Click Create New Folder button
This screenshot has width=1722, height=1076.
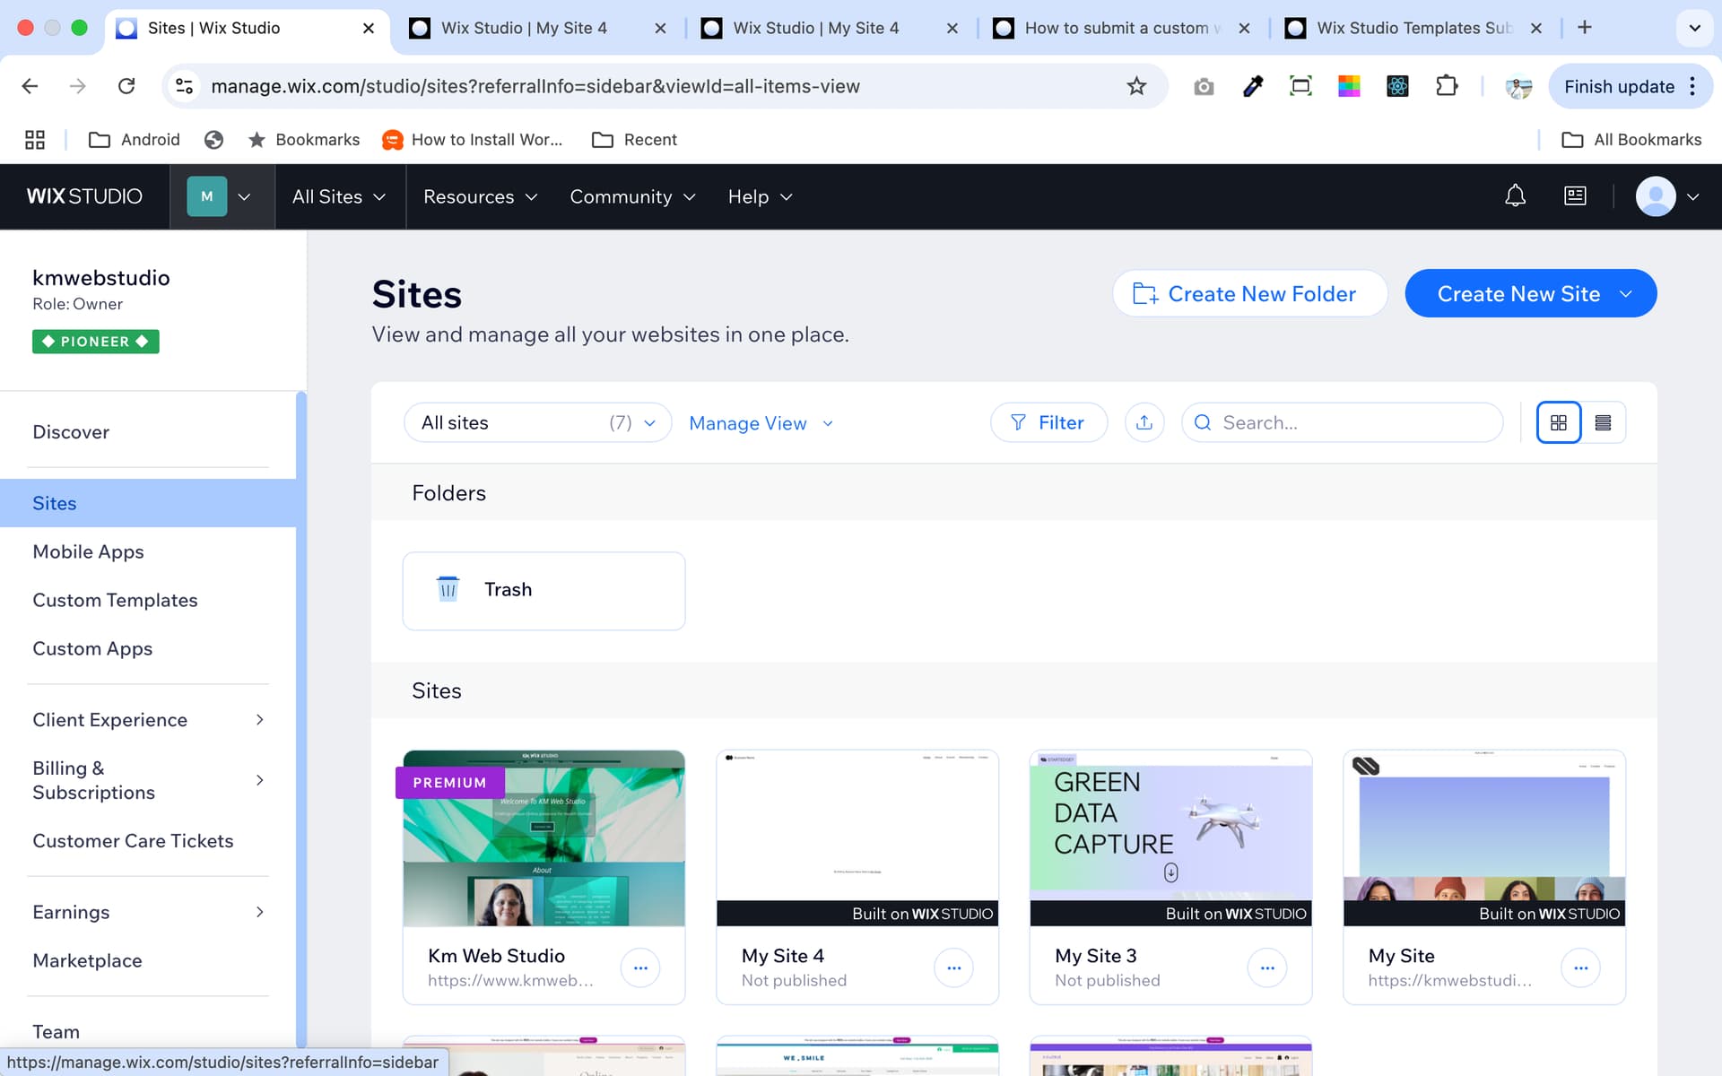pyautogui.click(x=1249, y=293)
